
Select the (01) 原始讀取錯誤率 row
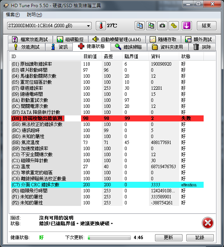107,64
